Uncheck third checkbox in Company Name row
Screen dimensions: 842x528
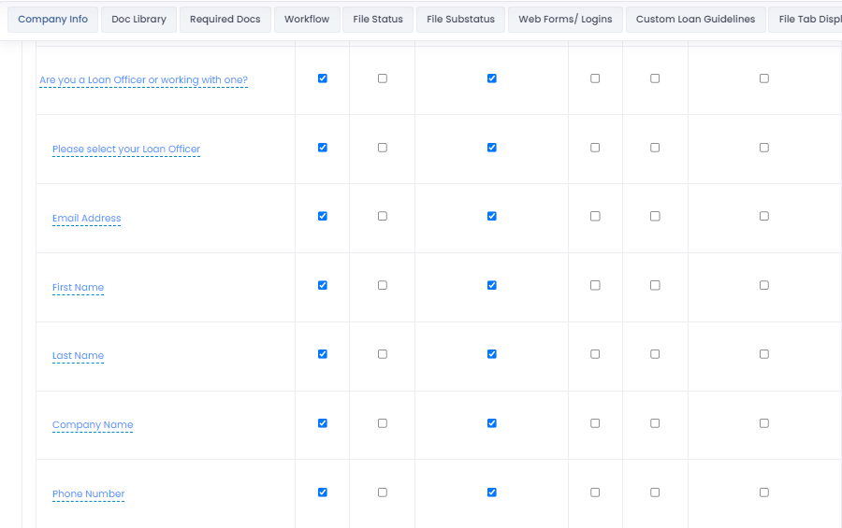point(492,423)
